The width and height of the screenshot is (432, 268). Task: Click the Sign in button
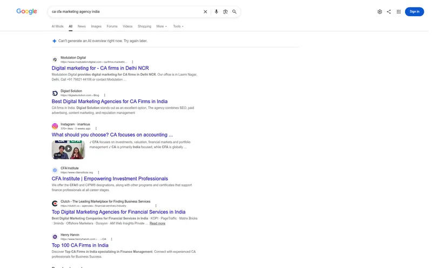point(414,11)
